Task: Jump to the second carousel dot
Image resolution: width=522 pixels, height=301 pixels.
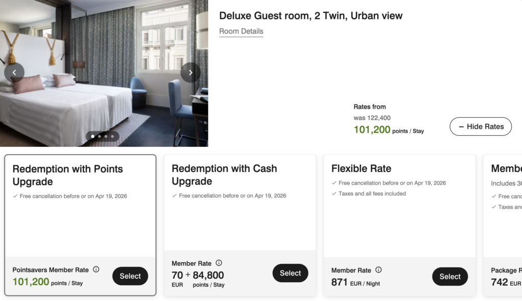Action: tap(99, 137)
